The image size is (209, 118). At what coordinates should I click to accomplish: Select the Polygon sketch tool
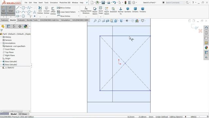point(23,16)
